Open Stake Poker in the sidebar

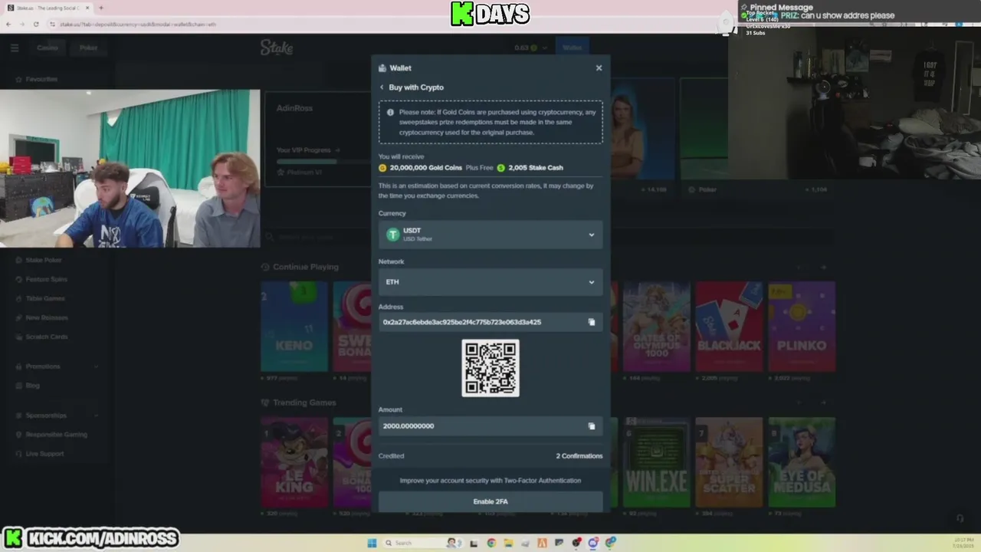pos(43,261)
